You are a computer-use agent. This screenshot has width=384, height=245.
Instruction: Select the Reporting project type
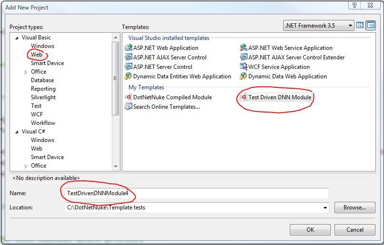43,89
